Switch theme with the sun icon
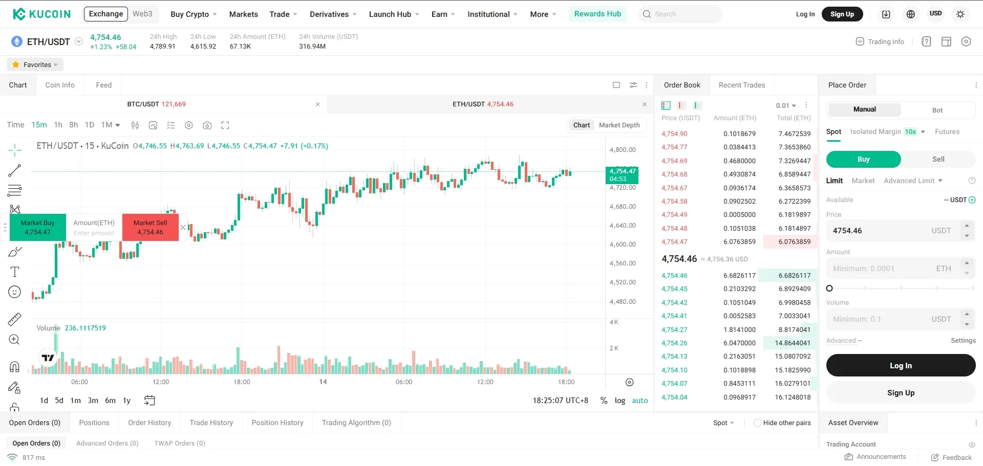Viewport: 983px width, 466px height. (960, 14)
